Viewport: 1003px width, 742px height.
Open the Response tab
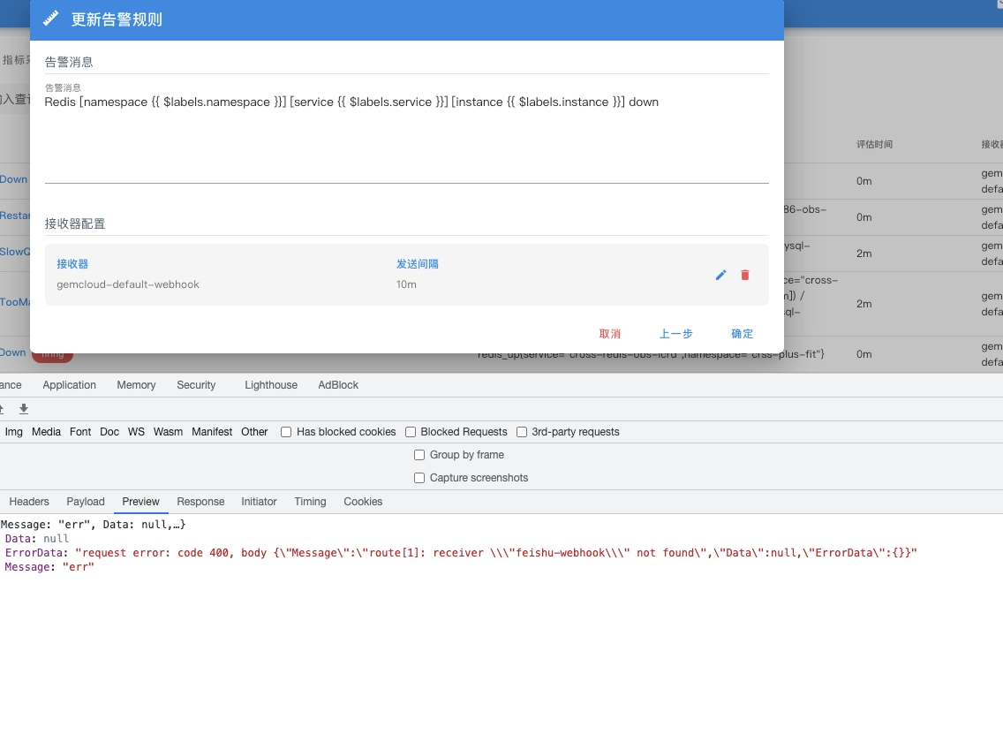tap(200, 501)
